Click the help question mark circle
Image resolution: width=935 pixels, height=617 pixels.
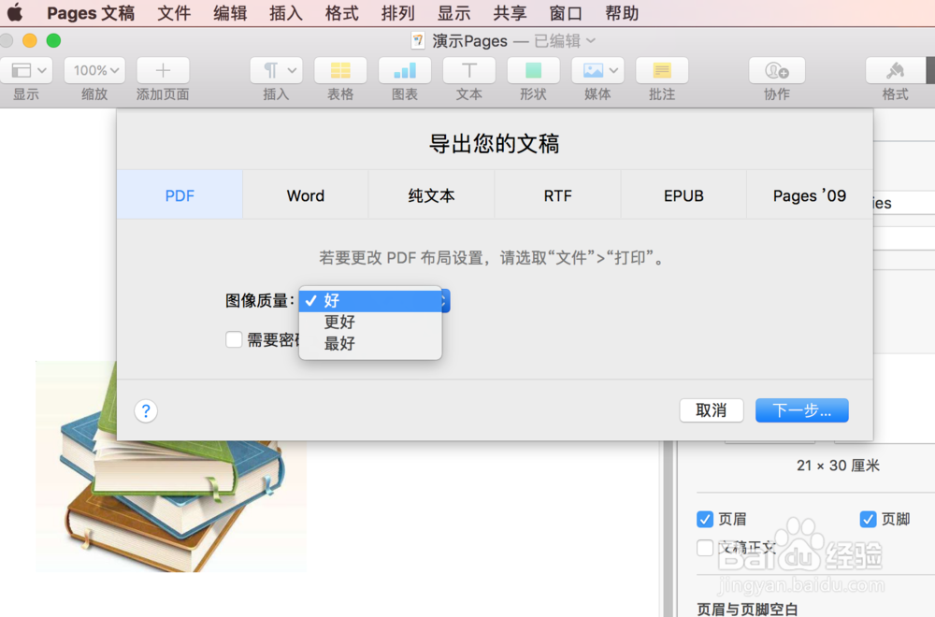[x=146, y=410]
